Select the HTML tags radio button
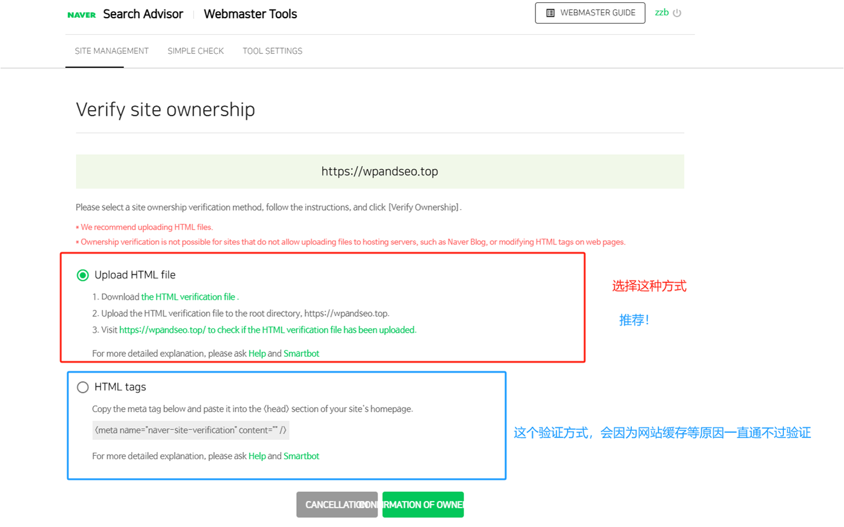 click(x=83, y=387)
